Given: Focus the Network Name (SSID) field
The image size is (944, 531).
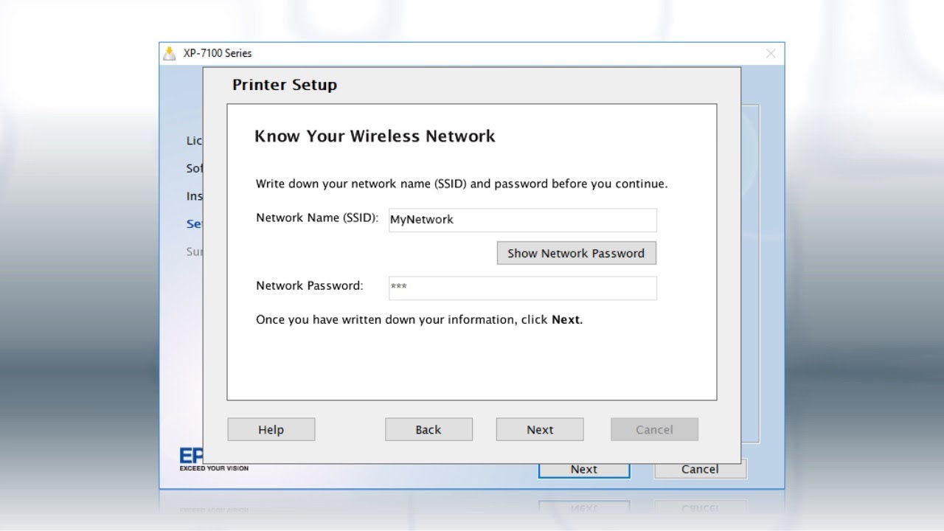Looking at the screenshot, I should tap(522, 220).
